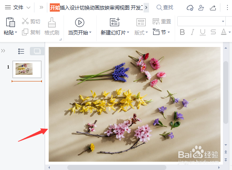Expand the font color dropdown arrow
232x170 pixels.
pos(230,32)
